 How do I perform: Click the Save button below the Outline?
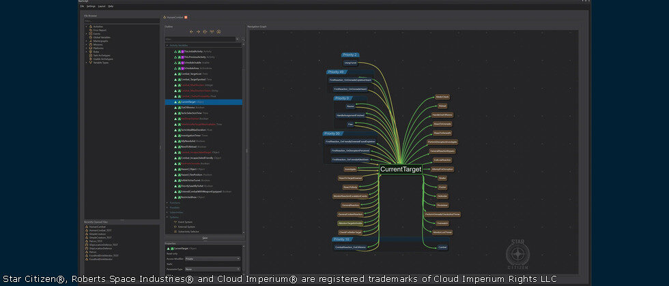click(205, 238)
